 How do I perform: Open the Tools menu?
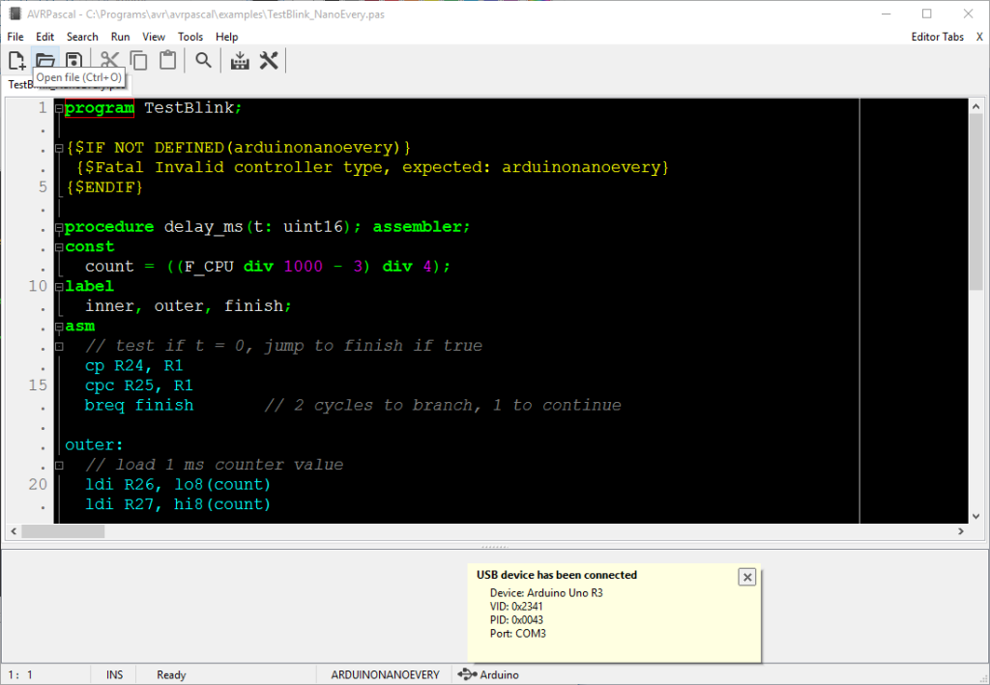click(x=190, y=37)
